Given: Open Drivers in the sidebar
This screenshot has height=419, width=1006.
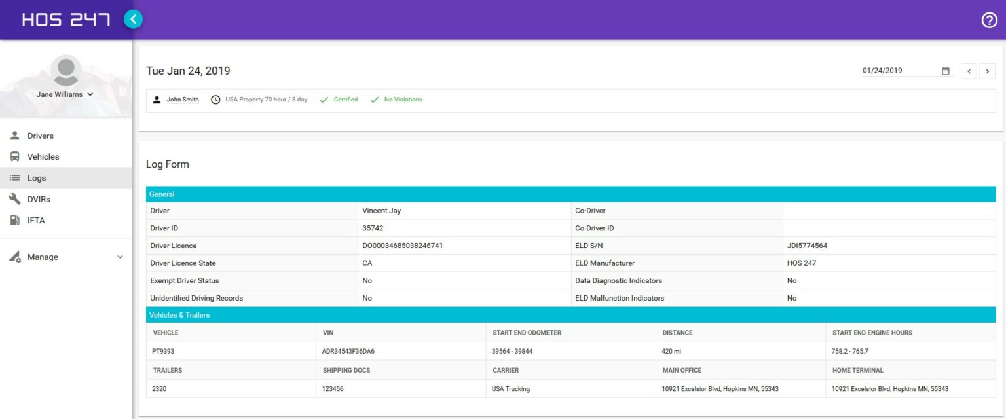Looking at the screenshot, I should click(x=40, y=136).
